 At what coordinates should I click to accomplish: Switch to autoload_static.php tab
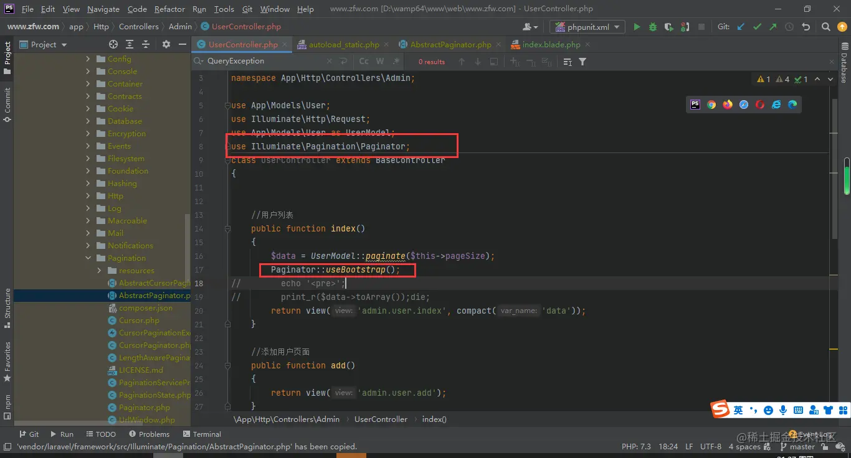point(344,44)
